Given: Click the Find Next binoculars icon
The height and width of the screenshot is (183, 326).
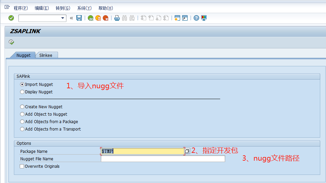Looking at the screenshot, I should pyautogui.click(x=132, y=18).
